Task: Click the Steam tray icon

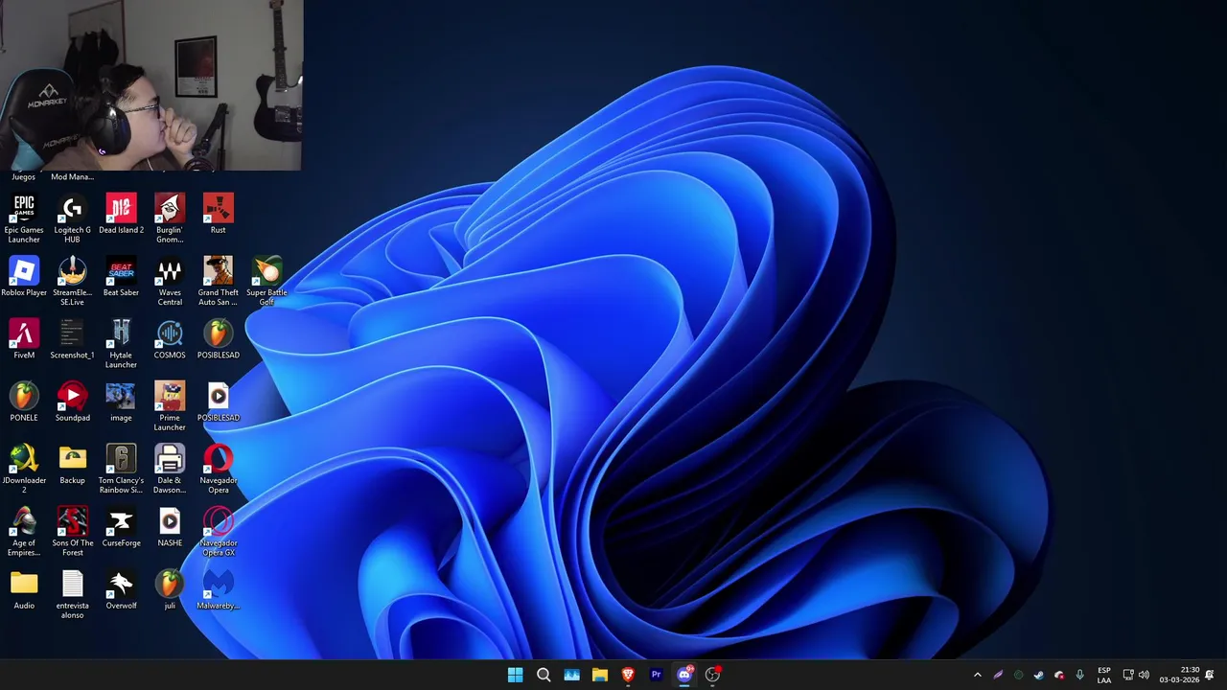Action: (1039, 675)
